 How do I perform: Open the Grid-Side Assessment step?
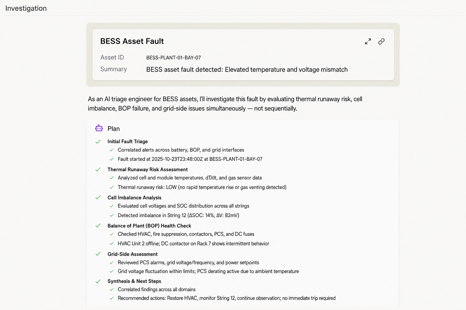tap(133, 254)
